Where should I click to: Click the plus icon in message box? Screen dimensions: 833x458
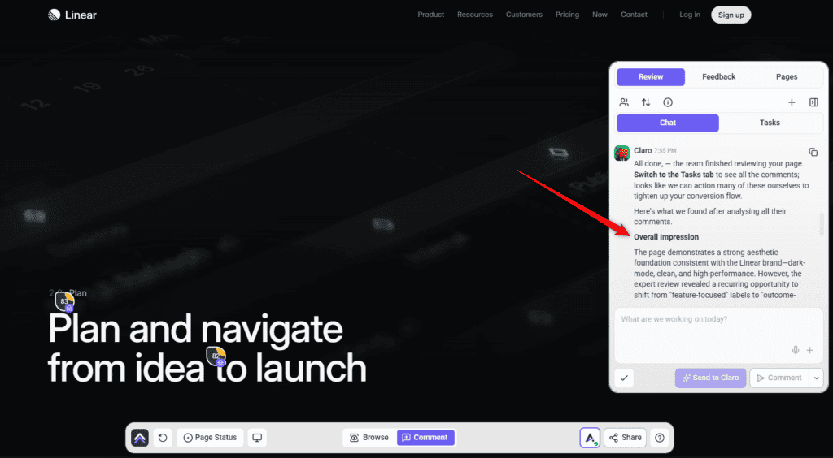[810, 350]
